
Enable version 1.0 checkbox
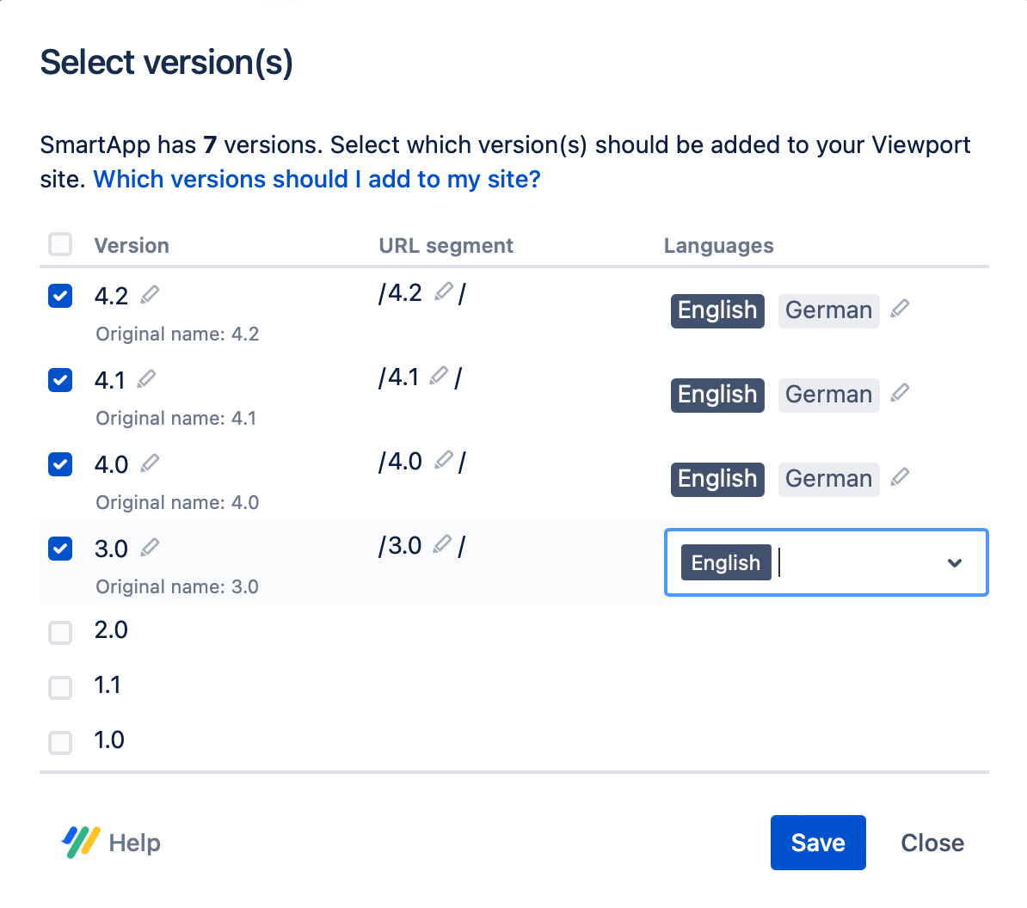[x=59, y=742]
